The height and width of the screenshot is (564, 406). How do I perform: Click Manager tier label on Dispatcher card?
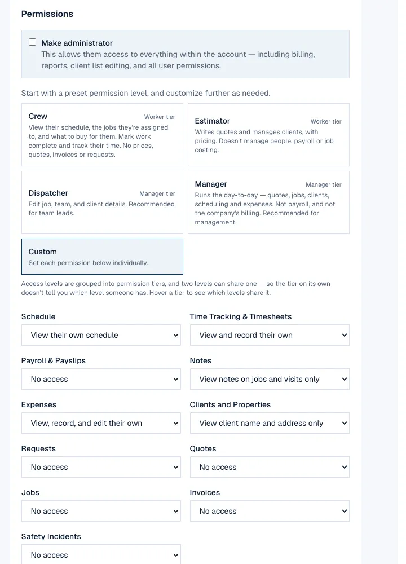click(x=157, y=193)
